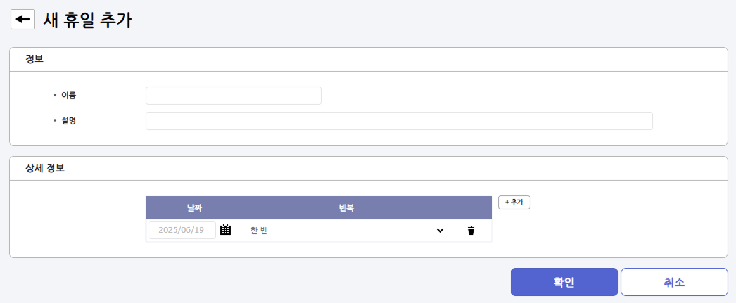This screenshot has height=303, width=736.
Task: Click the bullet beside the 설명 label
Action: point(55,120)
